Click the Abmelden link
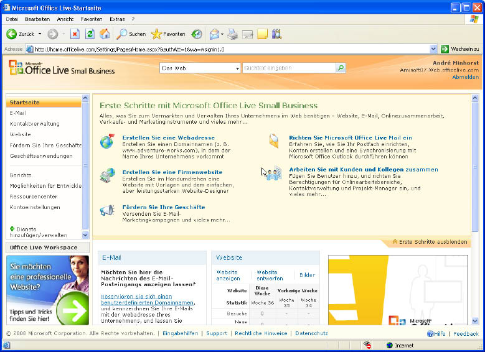This screenshot has height=352, width=485. coord(466,77)
